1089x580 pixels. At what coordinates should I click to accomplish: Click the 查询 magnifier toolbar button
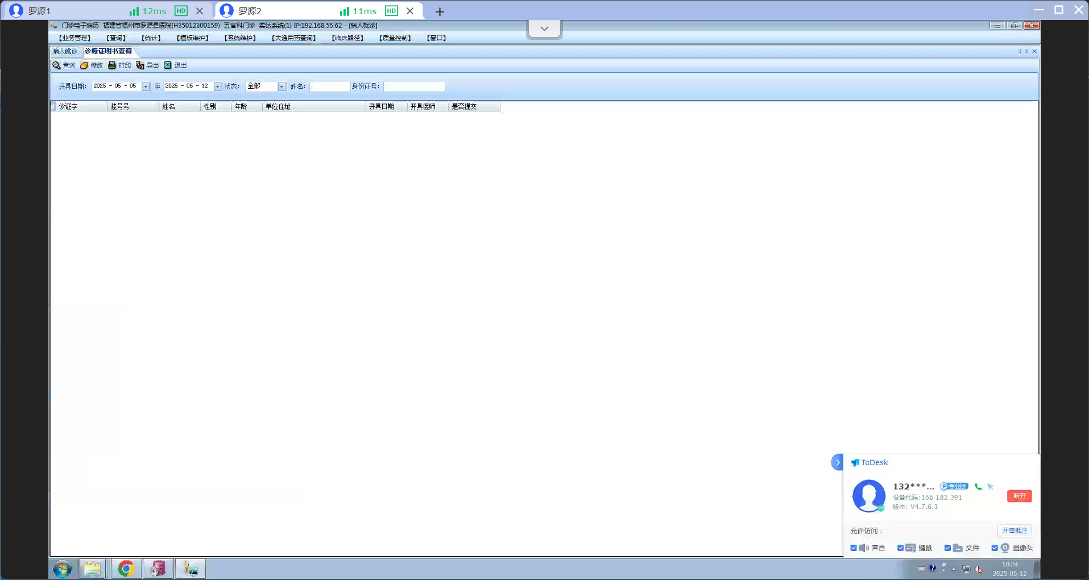[64, 65]
